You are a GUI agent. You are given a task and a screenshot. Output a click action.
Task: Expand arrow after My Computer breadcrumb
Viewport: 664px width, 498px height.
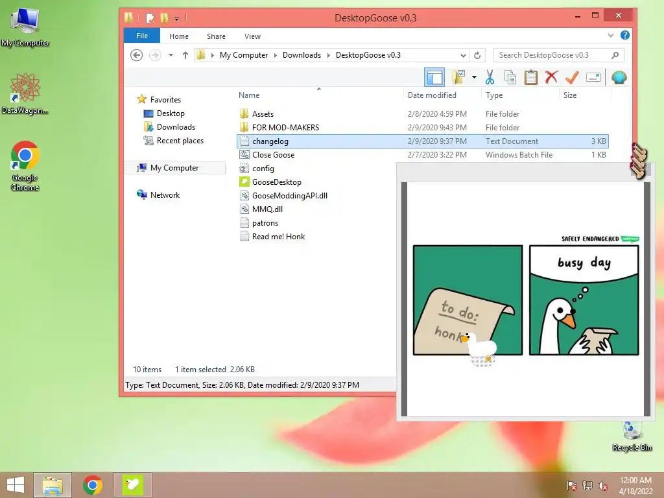[x=275, y=55]
